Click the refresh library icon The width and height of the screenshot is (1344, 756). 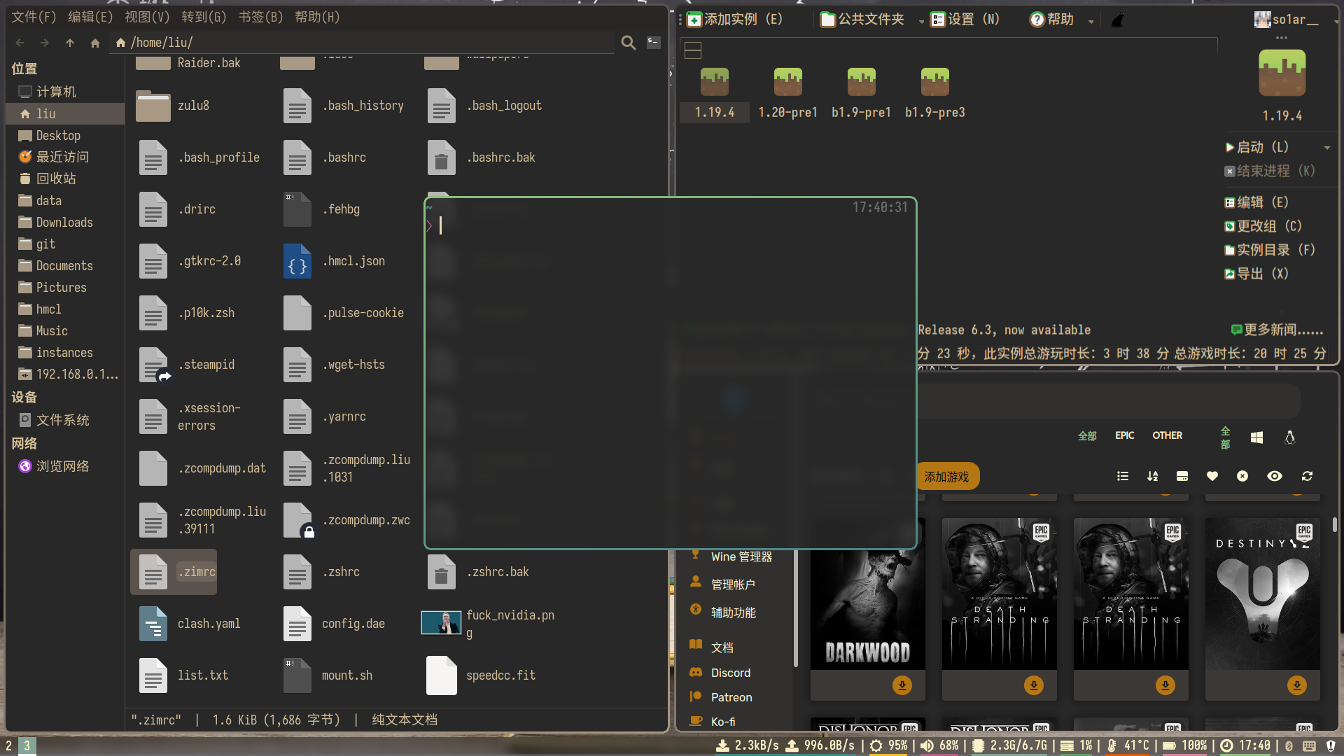click(x=1307, y=476)
